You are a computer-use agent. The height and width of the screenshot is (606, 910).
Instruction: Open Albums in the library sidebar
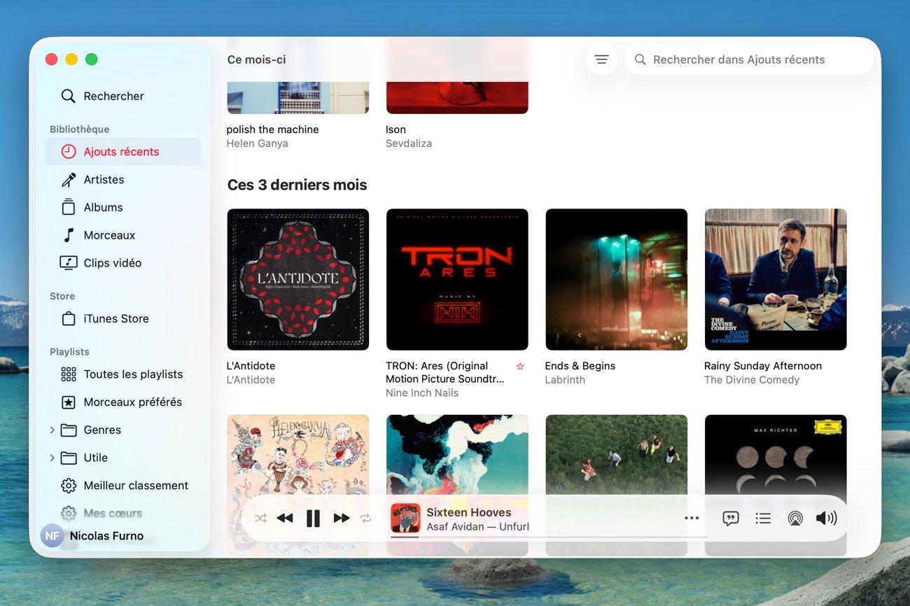coord(103,208)
